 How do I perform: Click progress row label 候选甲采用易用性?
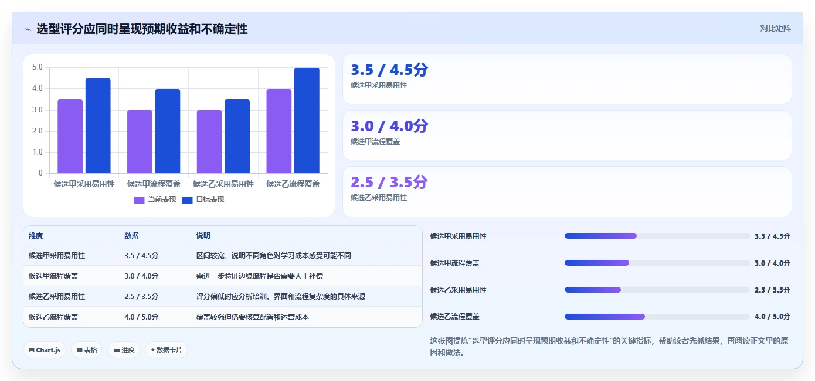(459, 236)
